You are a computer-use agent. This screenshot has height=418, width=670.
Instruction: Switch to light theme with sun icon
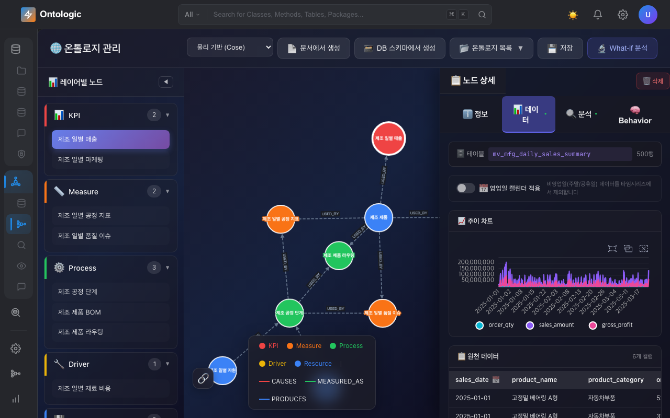pyautogui.click(x=573, y=15)
